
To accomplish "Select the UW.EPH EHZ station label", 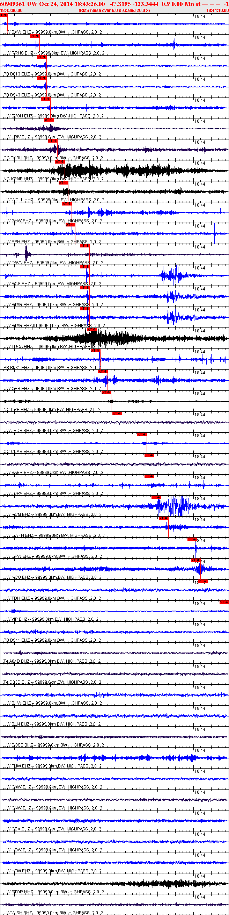I will [53, 242].
